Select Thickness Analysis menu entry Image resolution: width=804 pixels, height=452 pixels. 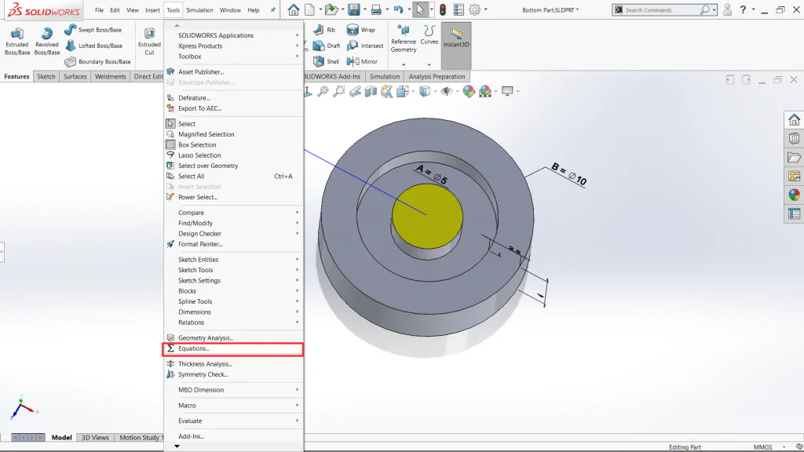click(x=234, y=364)
